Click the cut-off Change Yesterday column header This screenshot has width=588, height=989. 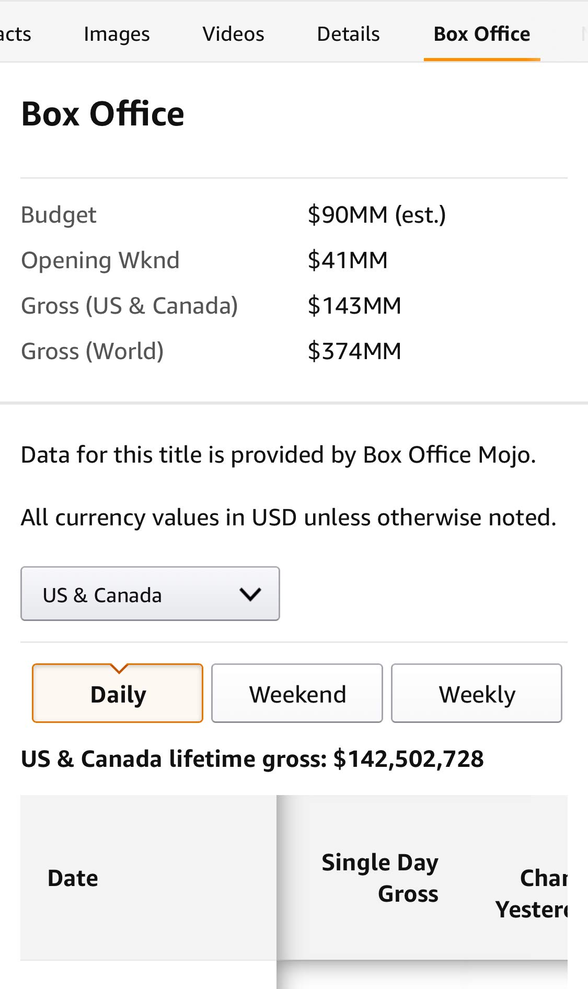tap(532, 894)
